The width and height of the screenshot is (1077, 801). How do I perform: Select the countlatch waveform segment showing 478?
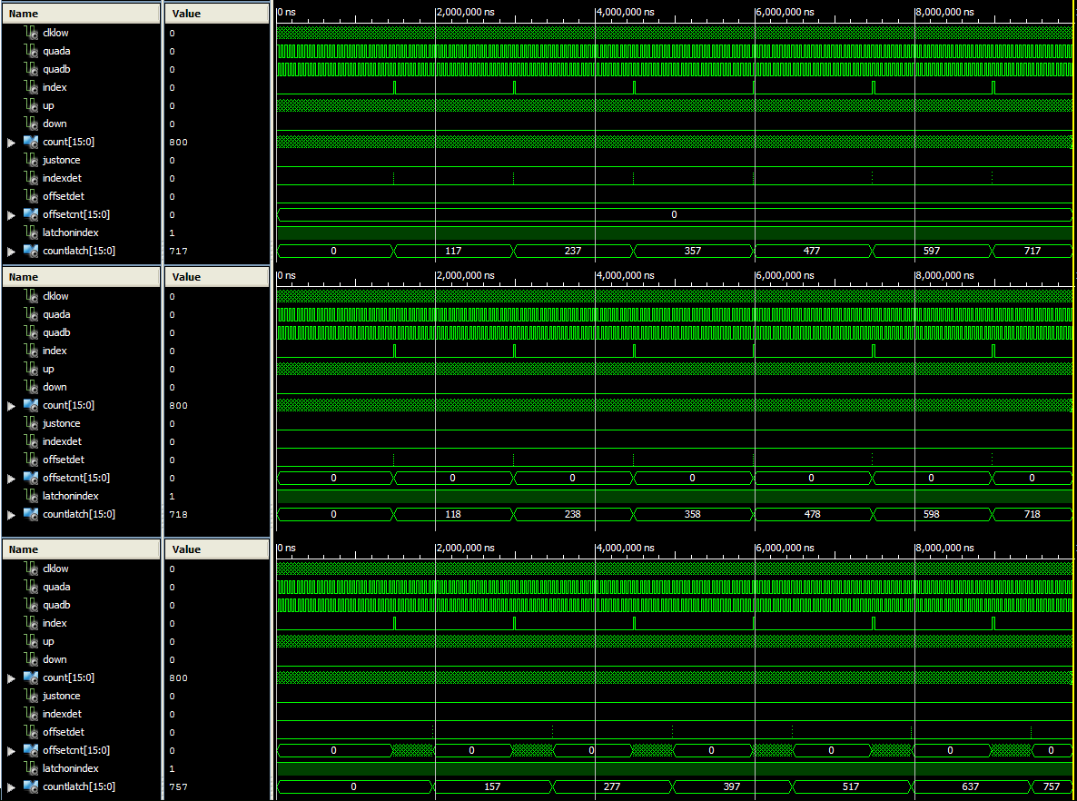(813, 514)
